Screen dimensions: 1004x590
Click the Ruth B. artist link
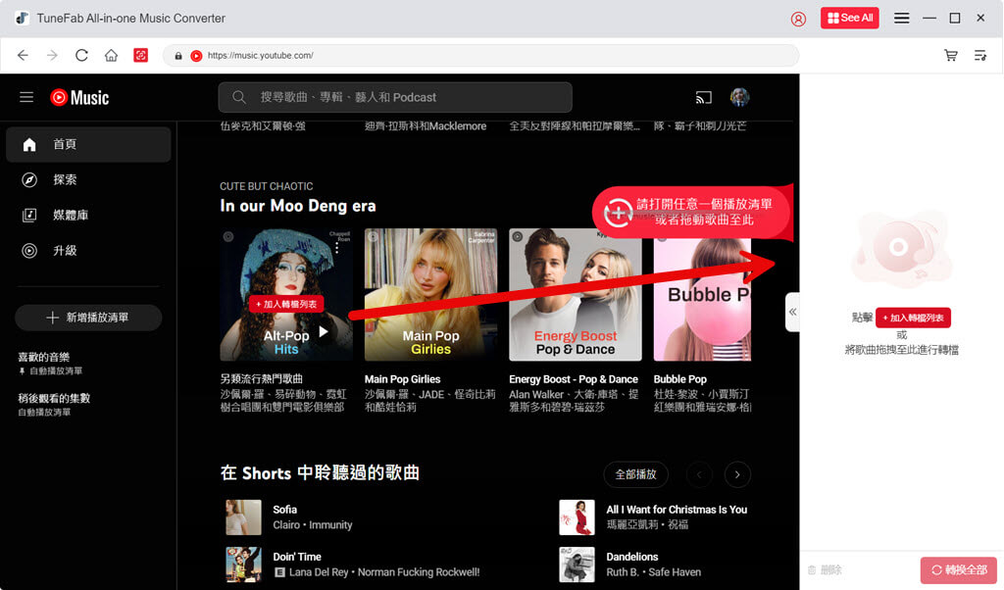[622, 572]
